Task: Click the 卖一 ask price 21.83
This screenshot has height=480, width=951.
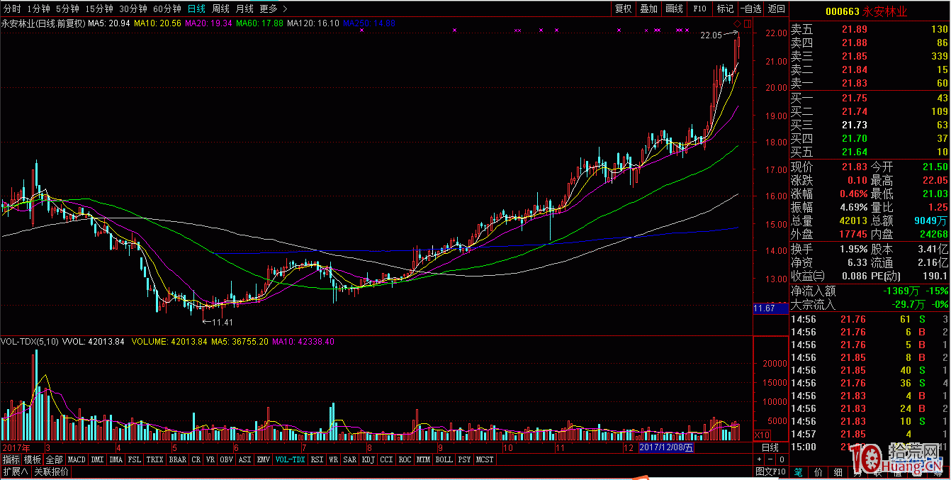Action: point(854,83)
